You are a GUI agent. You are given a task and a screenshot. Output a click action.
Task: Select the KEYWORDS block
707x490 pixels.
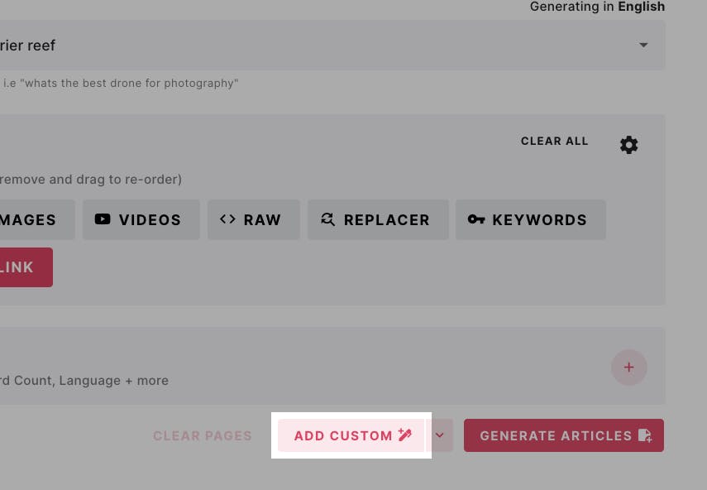click(531, 219)
